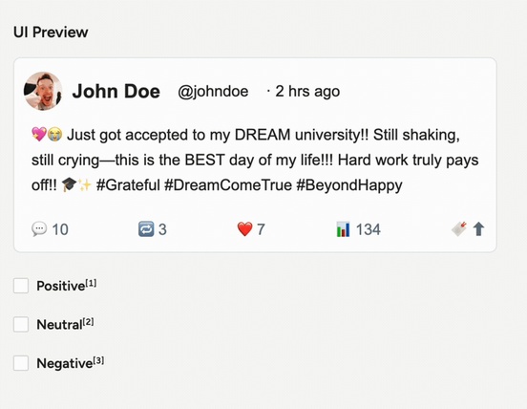The image size is (527, 409).
Task: Open the @johndoe handle link
Action: 213,92
